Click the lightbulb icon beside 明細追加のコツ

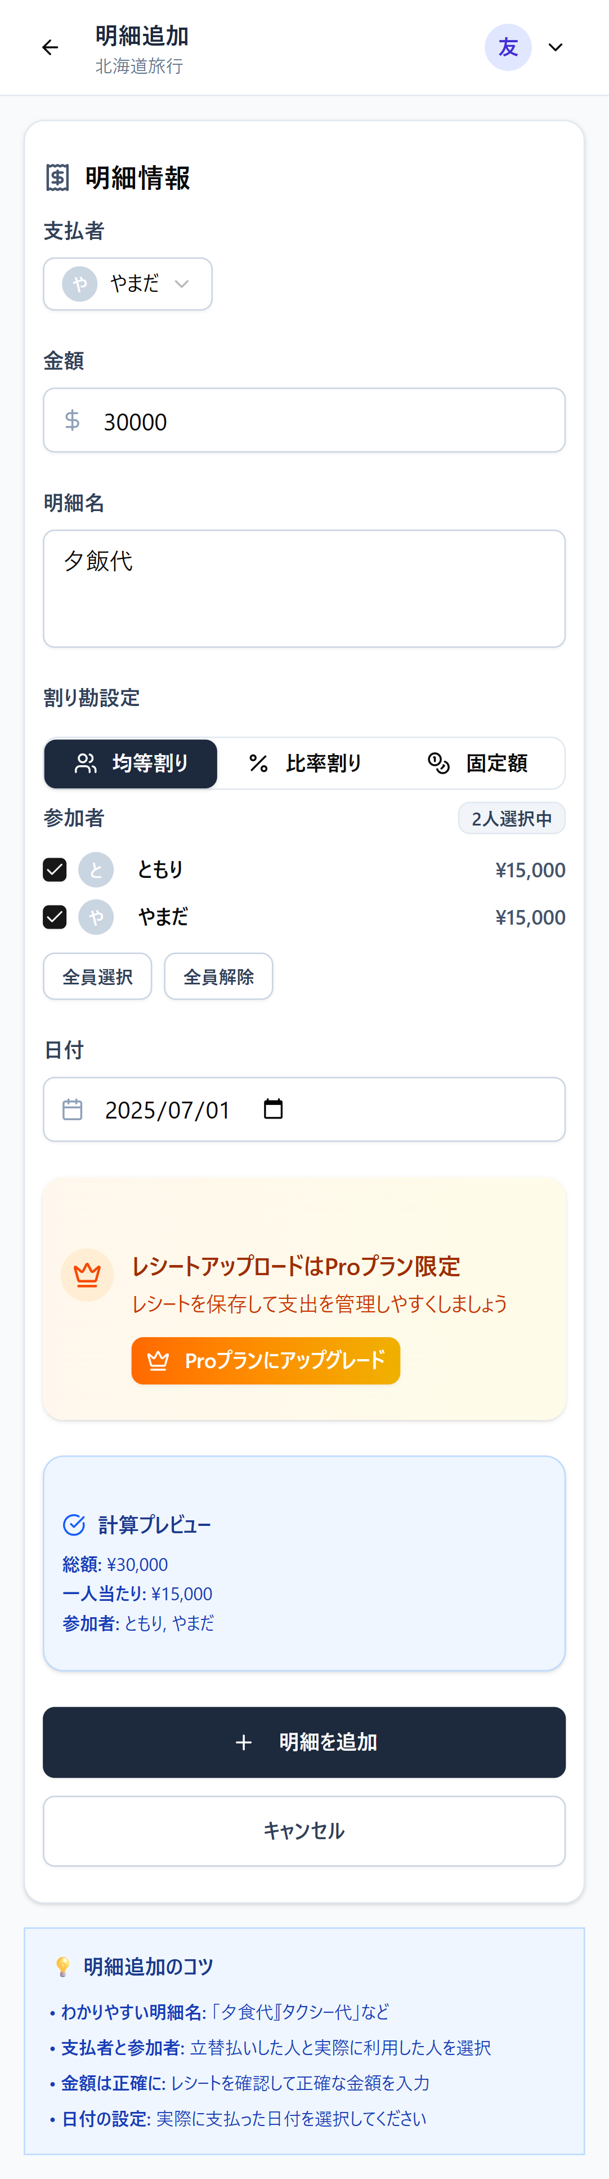(62, 1966)
